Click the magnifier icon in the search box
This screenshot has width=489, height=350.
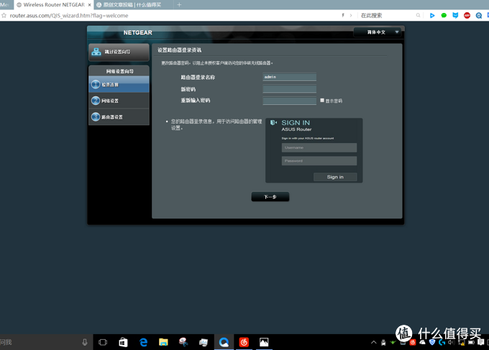pyautogui.click(x=418, y=15)
